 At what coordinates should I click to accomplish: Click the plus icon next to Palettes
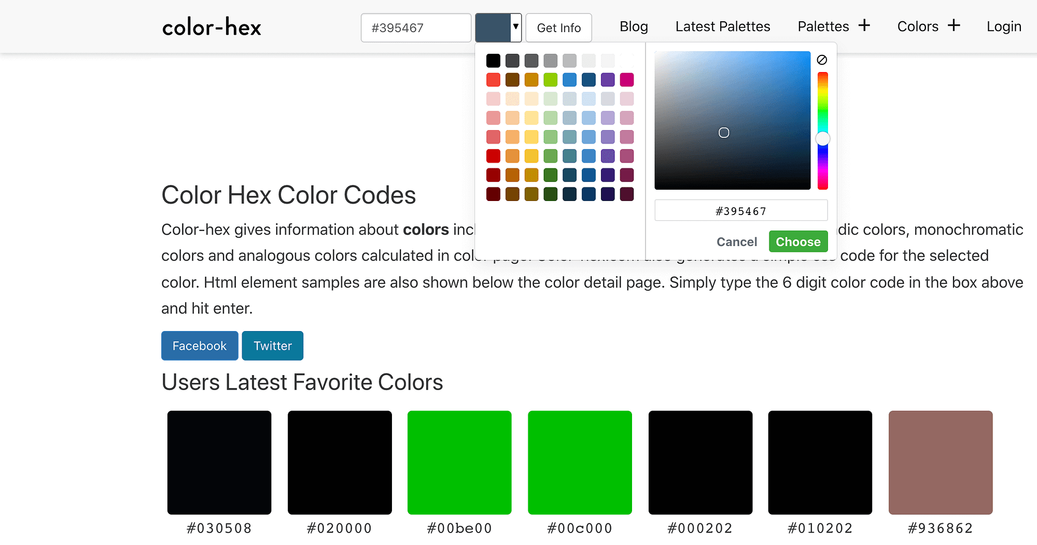[x=864, y=25]
